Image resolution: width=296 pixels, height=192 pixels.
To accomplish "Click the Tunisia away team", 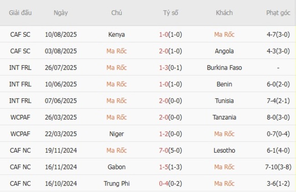I will 224,101.
